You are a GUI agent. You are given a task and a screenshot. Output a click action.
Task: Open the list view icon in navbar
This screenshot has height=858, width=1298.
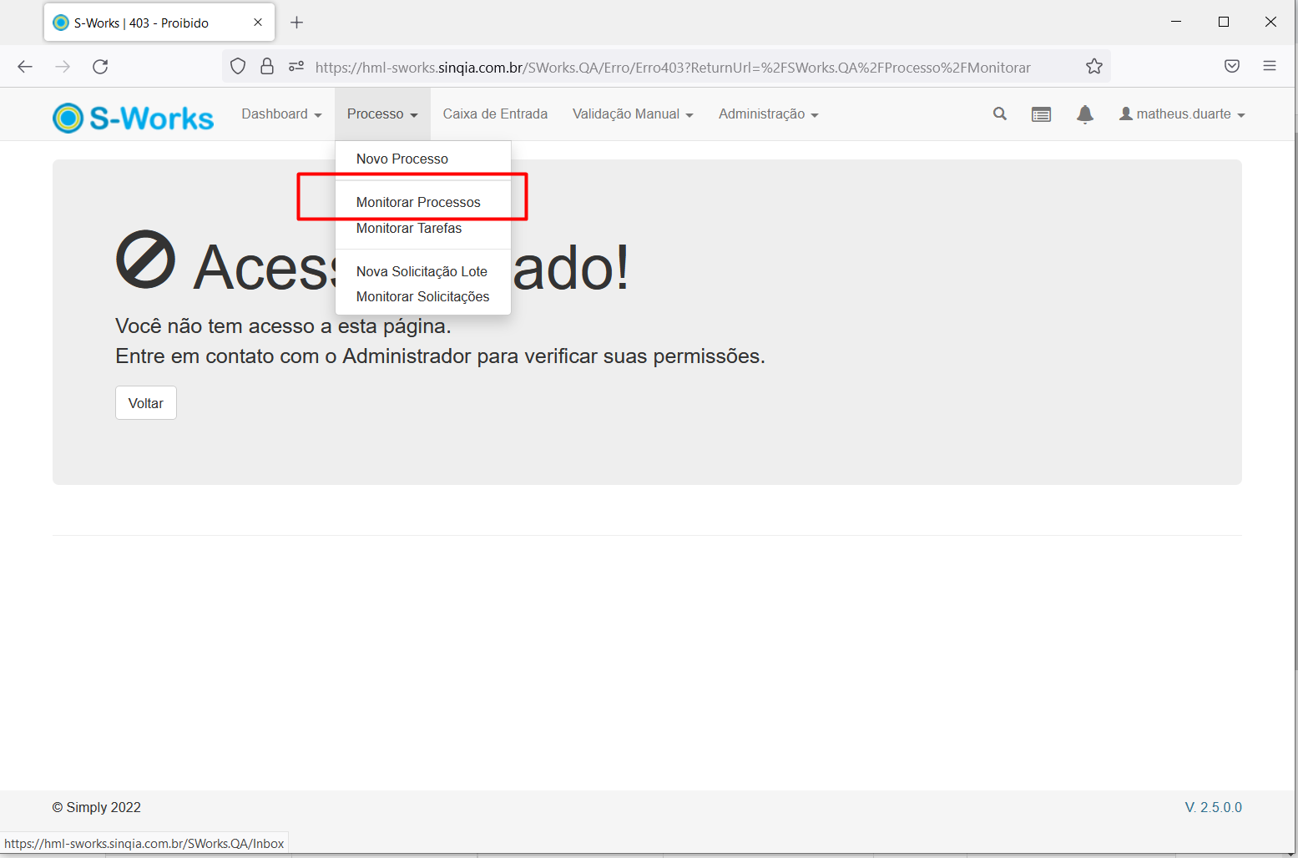(1041, 114)
